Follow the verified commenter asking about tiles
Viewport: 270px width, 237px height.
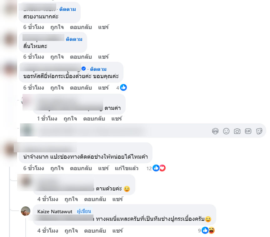click(98, 69)
